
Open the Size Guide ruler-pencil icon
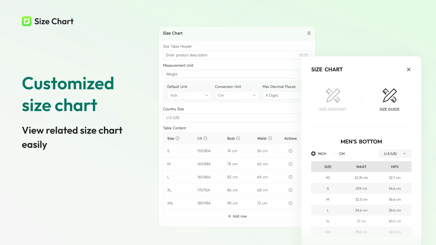(x=390, y=96)
